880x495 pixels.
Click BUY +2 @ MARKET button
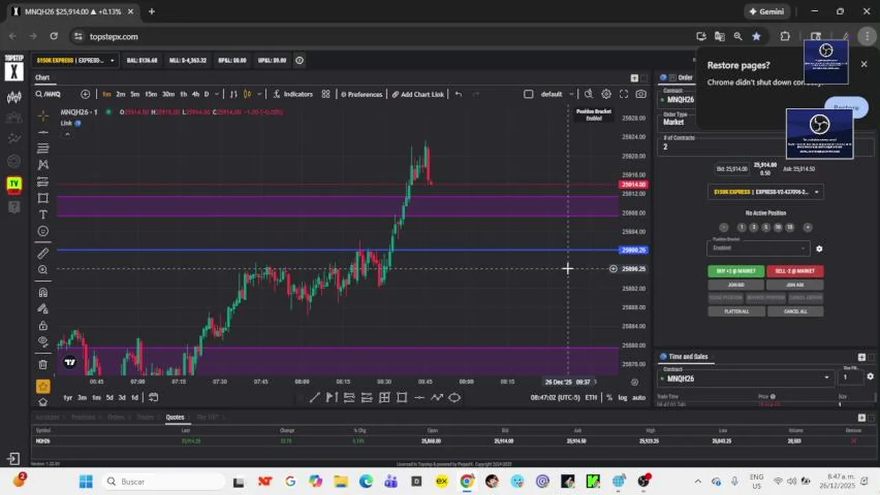(736, 271)
